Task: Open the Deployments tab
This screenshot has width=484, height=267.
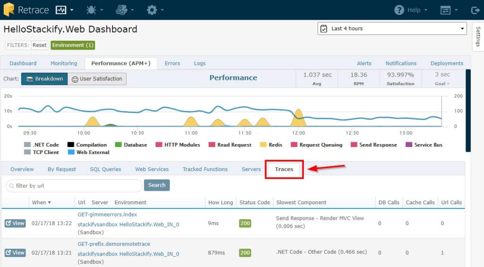Action: [447, 63]
